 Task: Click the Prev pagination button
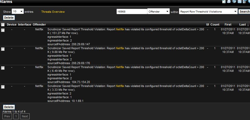(7, 116)
